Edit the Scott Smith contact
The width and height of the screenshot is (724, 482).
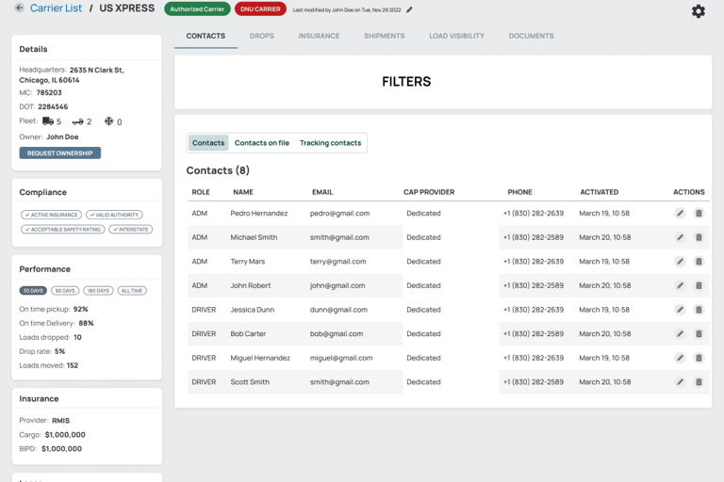(x=680, y=382)
